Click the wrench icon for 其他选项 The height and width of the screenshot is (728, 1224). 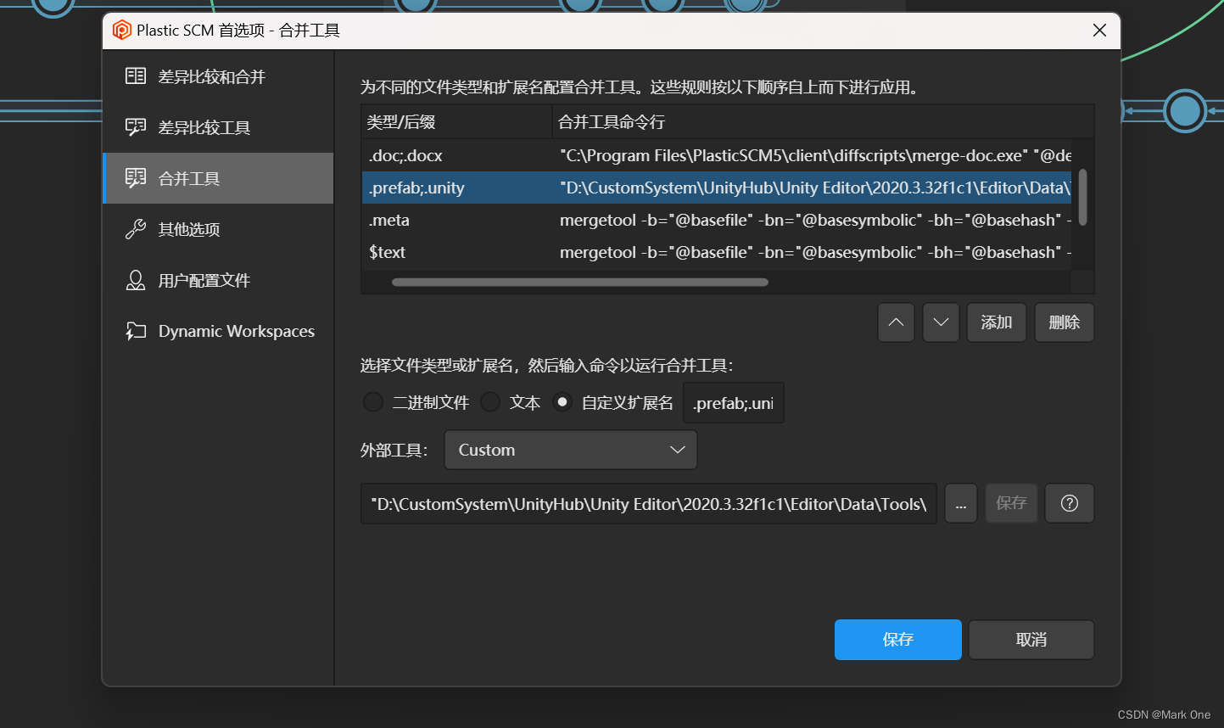click(136, 229)
